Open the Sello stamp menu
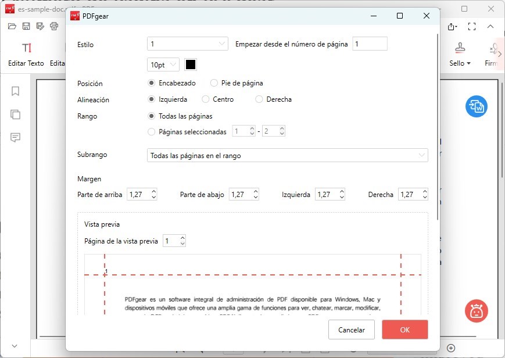This screenshot has width=505, height=358. (460, 54)
